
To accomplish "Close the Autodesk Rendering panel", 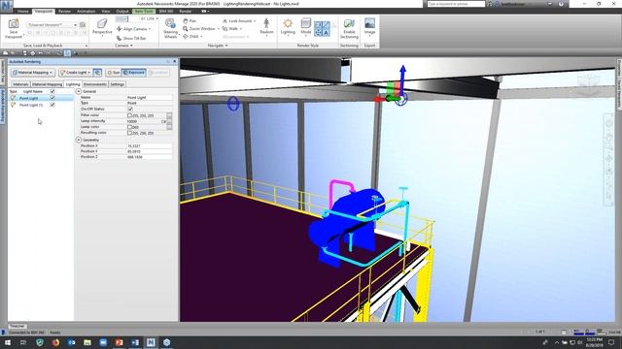I will click(175, 62).
